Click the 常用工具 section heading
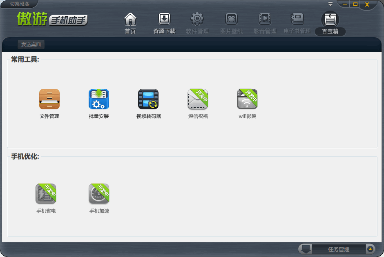The height and width of the screenshot is (257, 384). (x=25, y=60)
